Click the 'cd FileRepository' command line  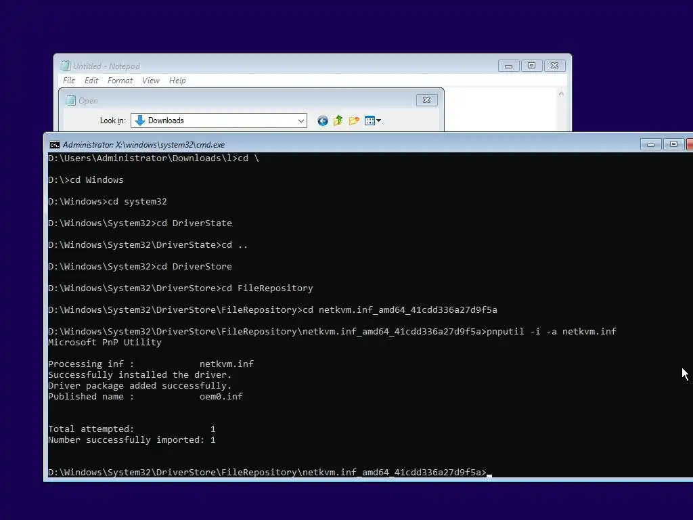(180, 288)
